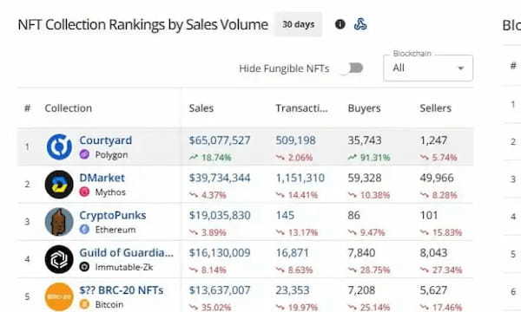This screenshot has width=521, height=312.
Task: Toggle the Hide Fungible NFTs switch
Action: pyautogui.click(x=353, y=68)
